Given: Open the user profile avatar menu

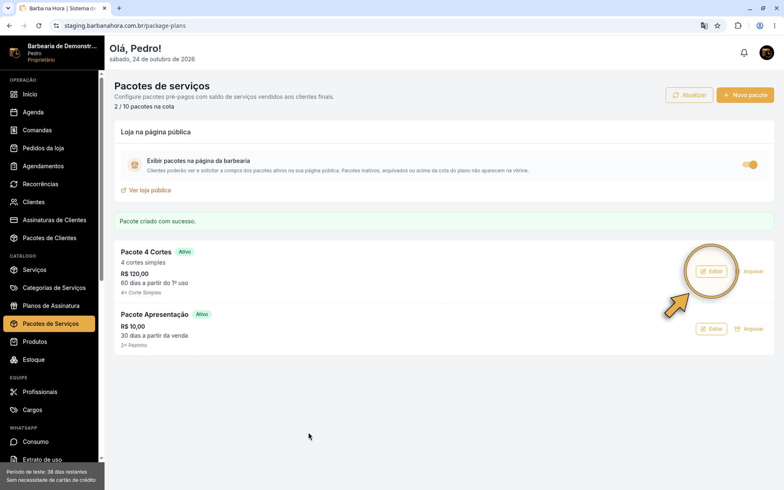Looking at the screenshot, I should click(766, 52).
